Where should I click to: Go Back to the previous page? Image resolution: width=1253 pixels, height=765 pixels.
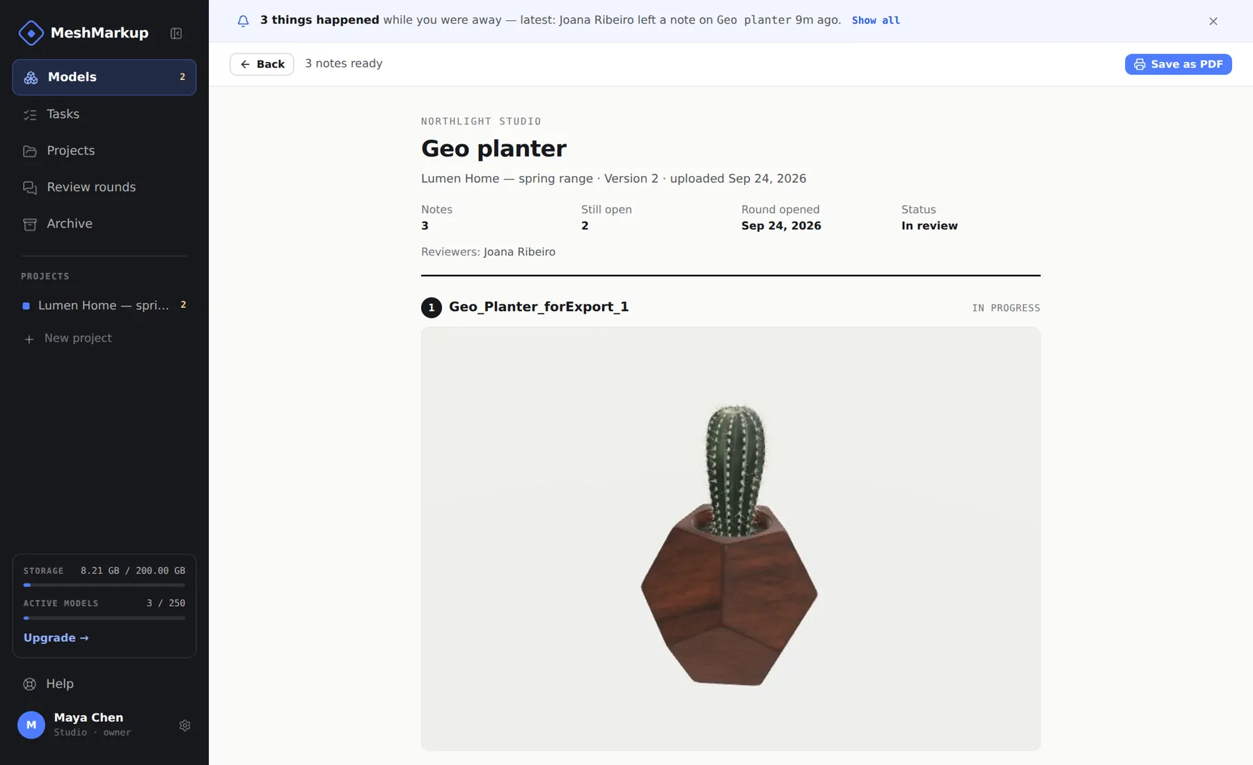[262, 64]
